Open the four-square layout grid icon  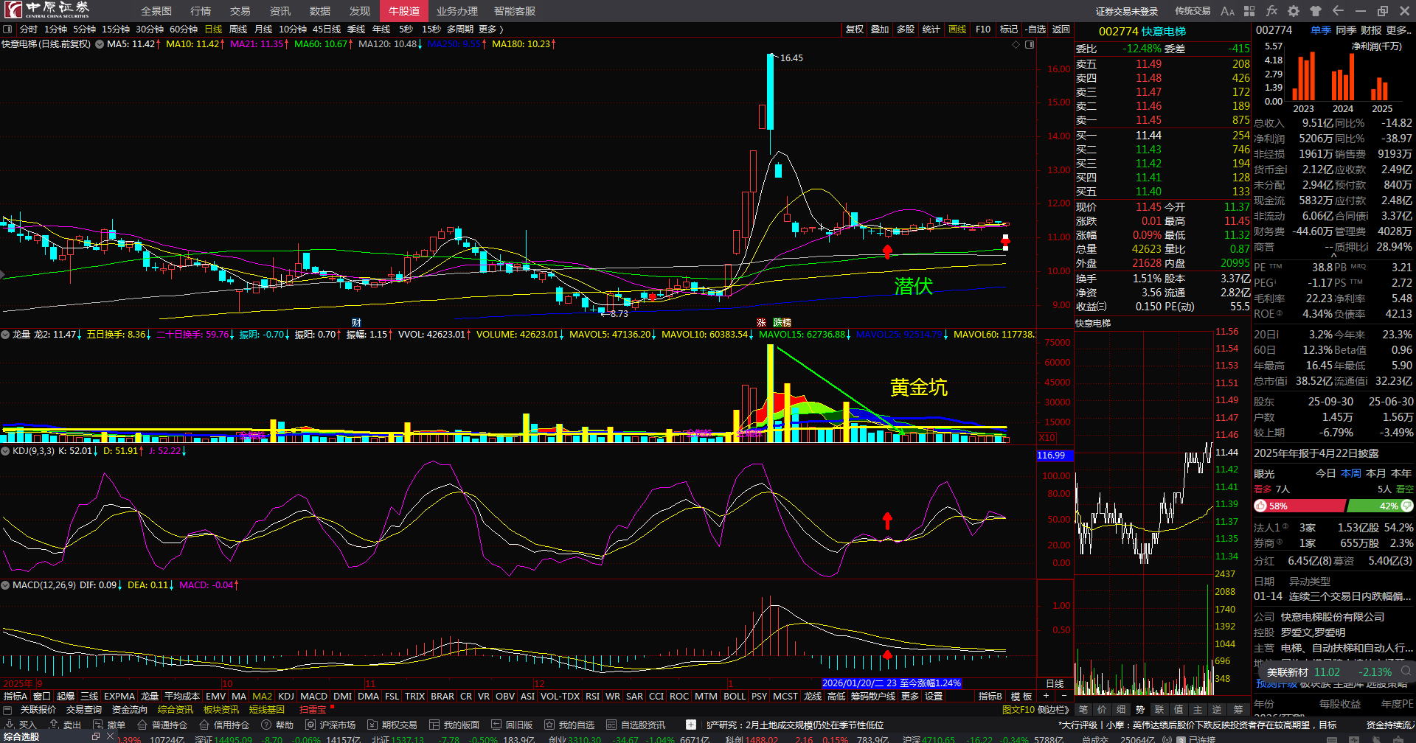tap(1249, 11)
